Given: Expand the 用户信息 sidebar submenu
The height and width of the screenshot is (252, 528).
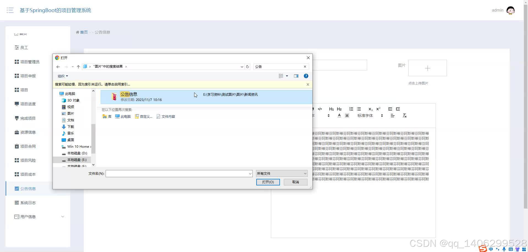Looking at the screenshot, I should click(38, 217).
